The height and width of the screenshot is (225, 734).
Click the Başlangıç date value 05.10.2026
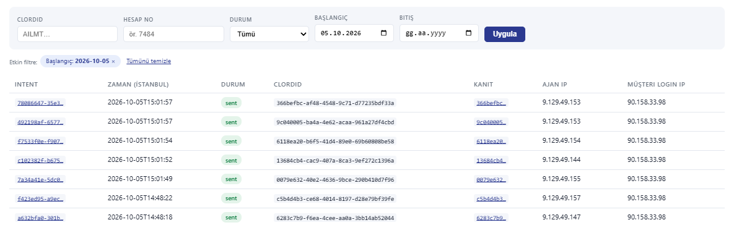pos(340,33)
